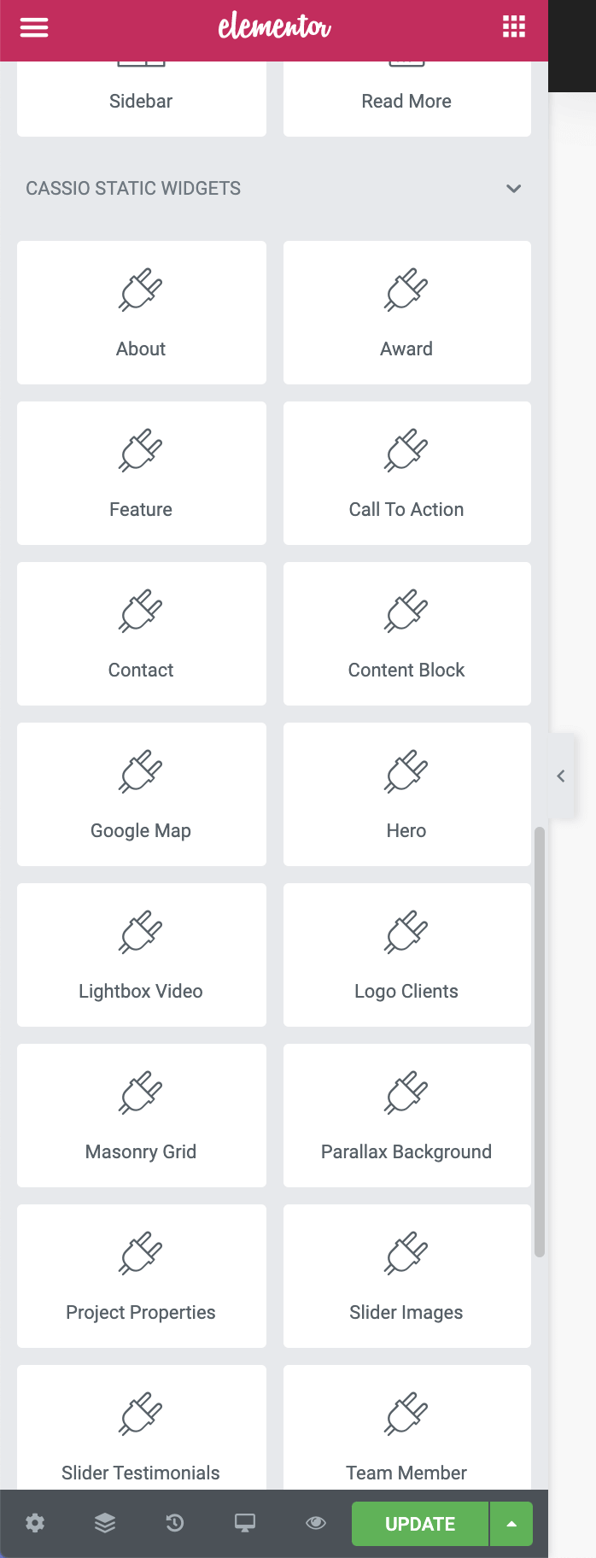
Task: Select the Call To Action widget
Action: (x=406, y=473)
